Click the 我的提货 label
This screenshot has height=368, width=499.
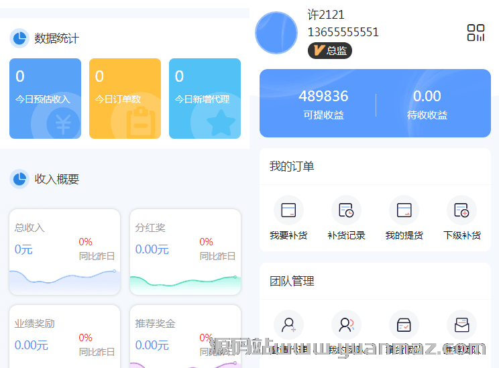pos(404,235)
